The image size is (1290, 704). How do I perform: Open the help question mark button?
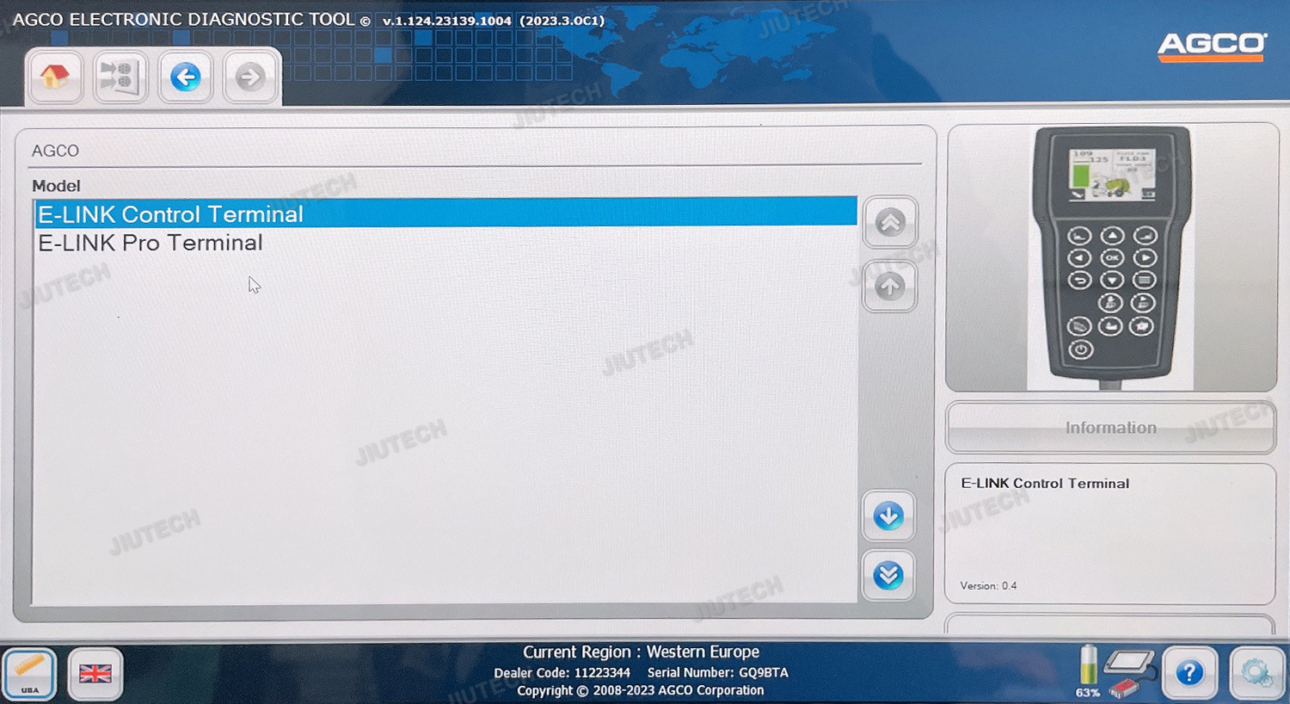pos(1189,673)
